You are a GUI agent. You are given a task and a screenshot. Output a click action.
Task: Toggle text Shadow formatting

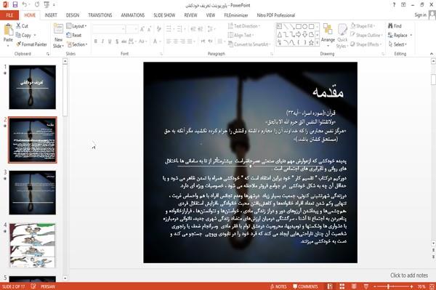(x=117, y=41)
